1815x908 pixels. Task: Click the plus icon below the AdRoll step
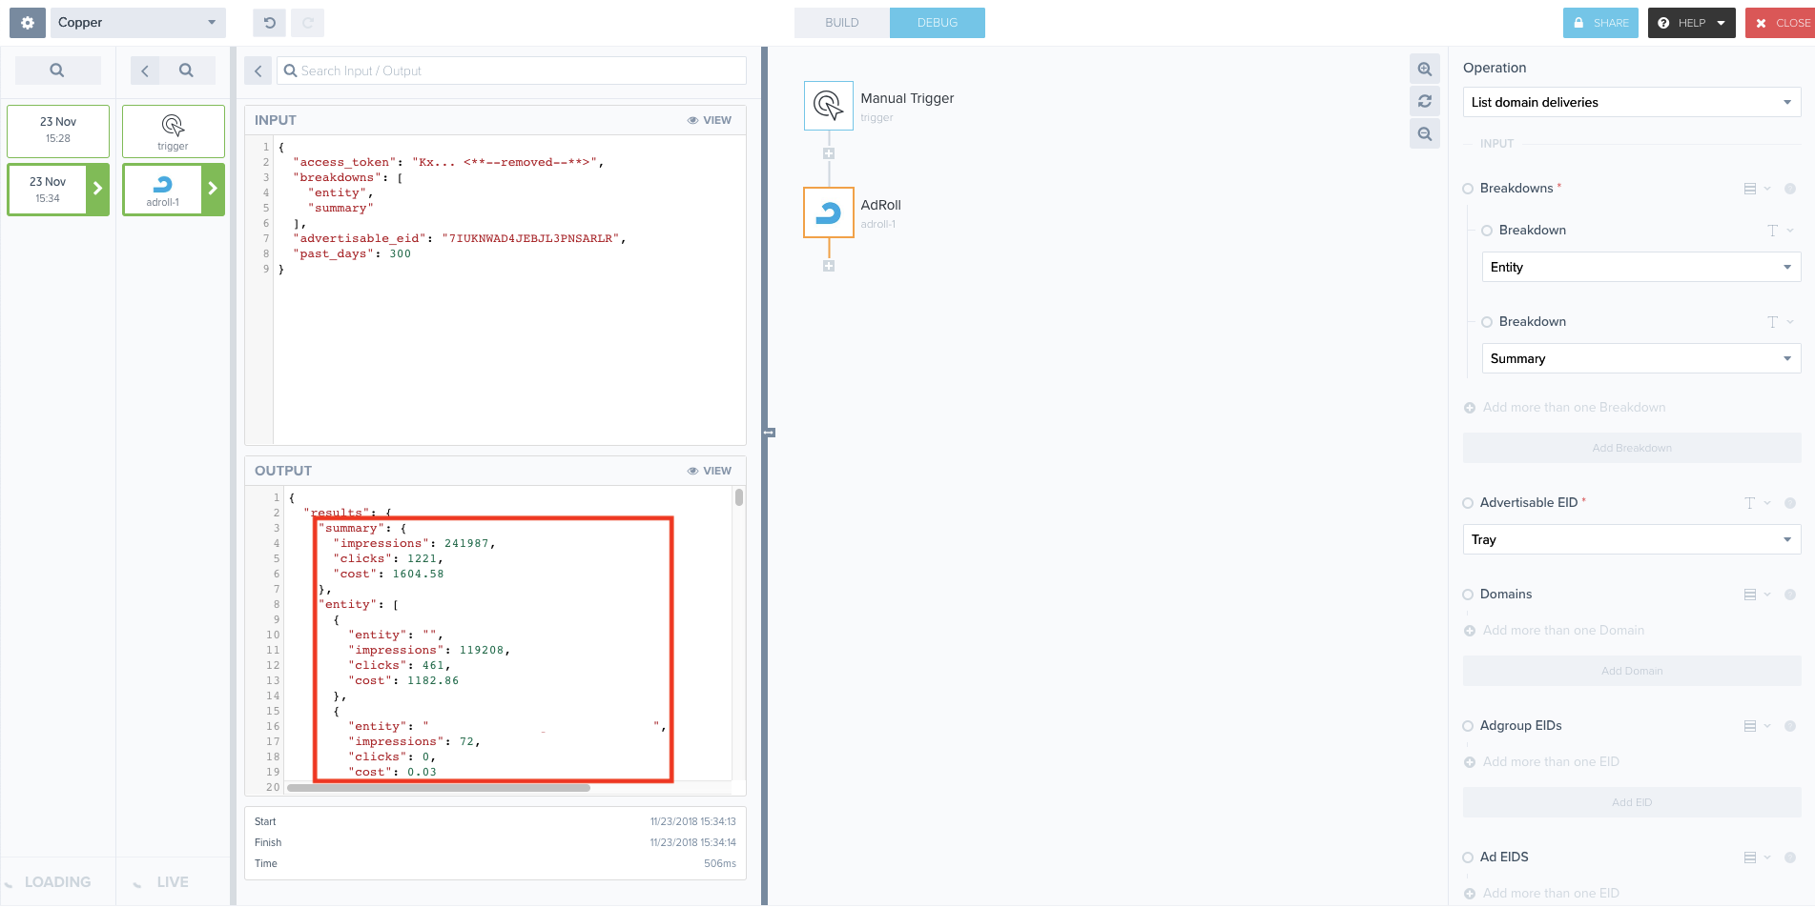click(828, 267)
